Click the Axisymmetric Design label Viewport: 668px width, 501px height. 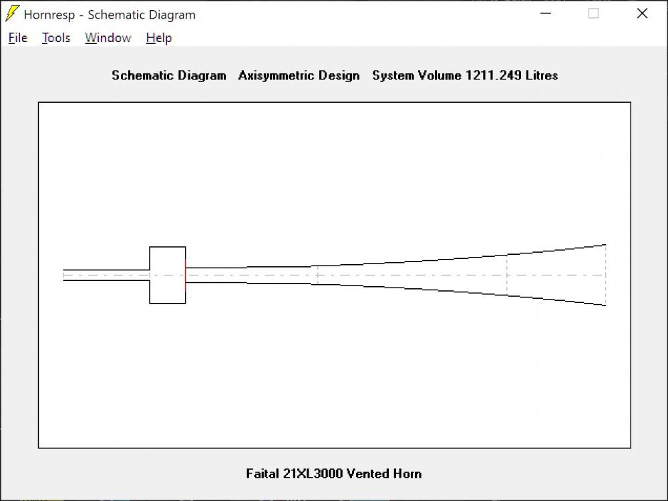pyautogui.click(x=299, y=75)
